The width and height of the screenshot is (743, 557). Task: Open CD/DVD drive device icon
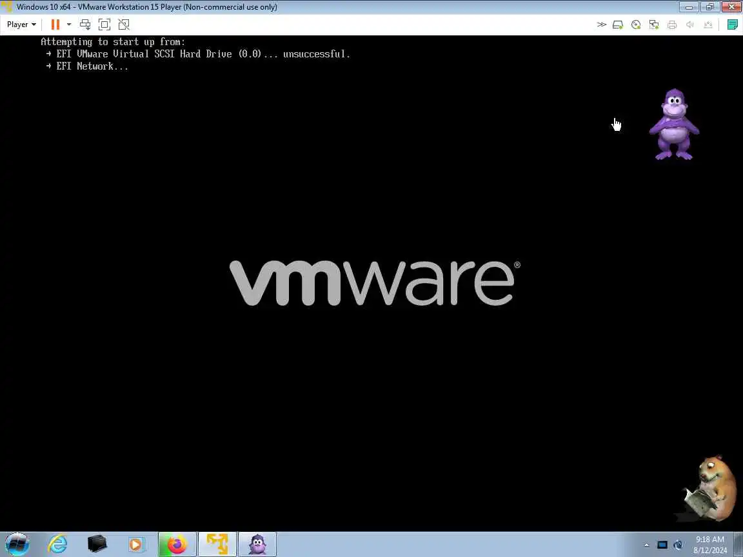[x=636, y=24]
